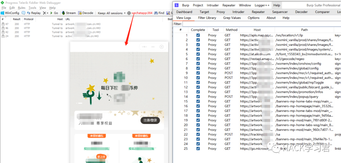Click the mini program capsule more-dots icon

click(145, 47)
